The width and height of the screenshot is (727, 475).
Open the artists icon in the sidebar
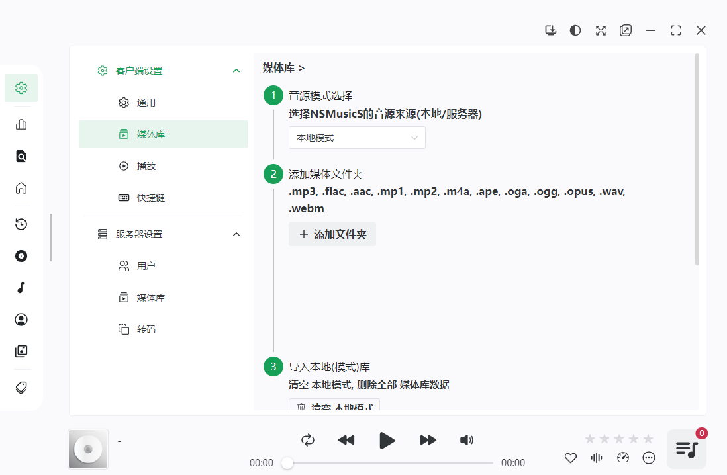21,320
